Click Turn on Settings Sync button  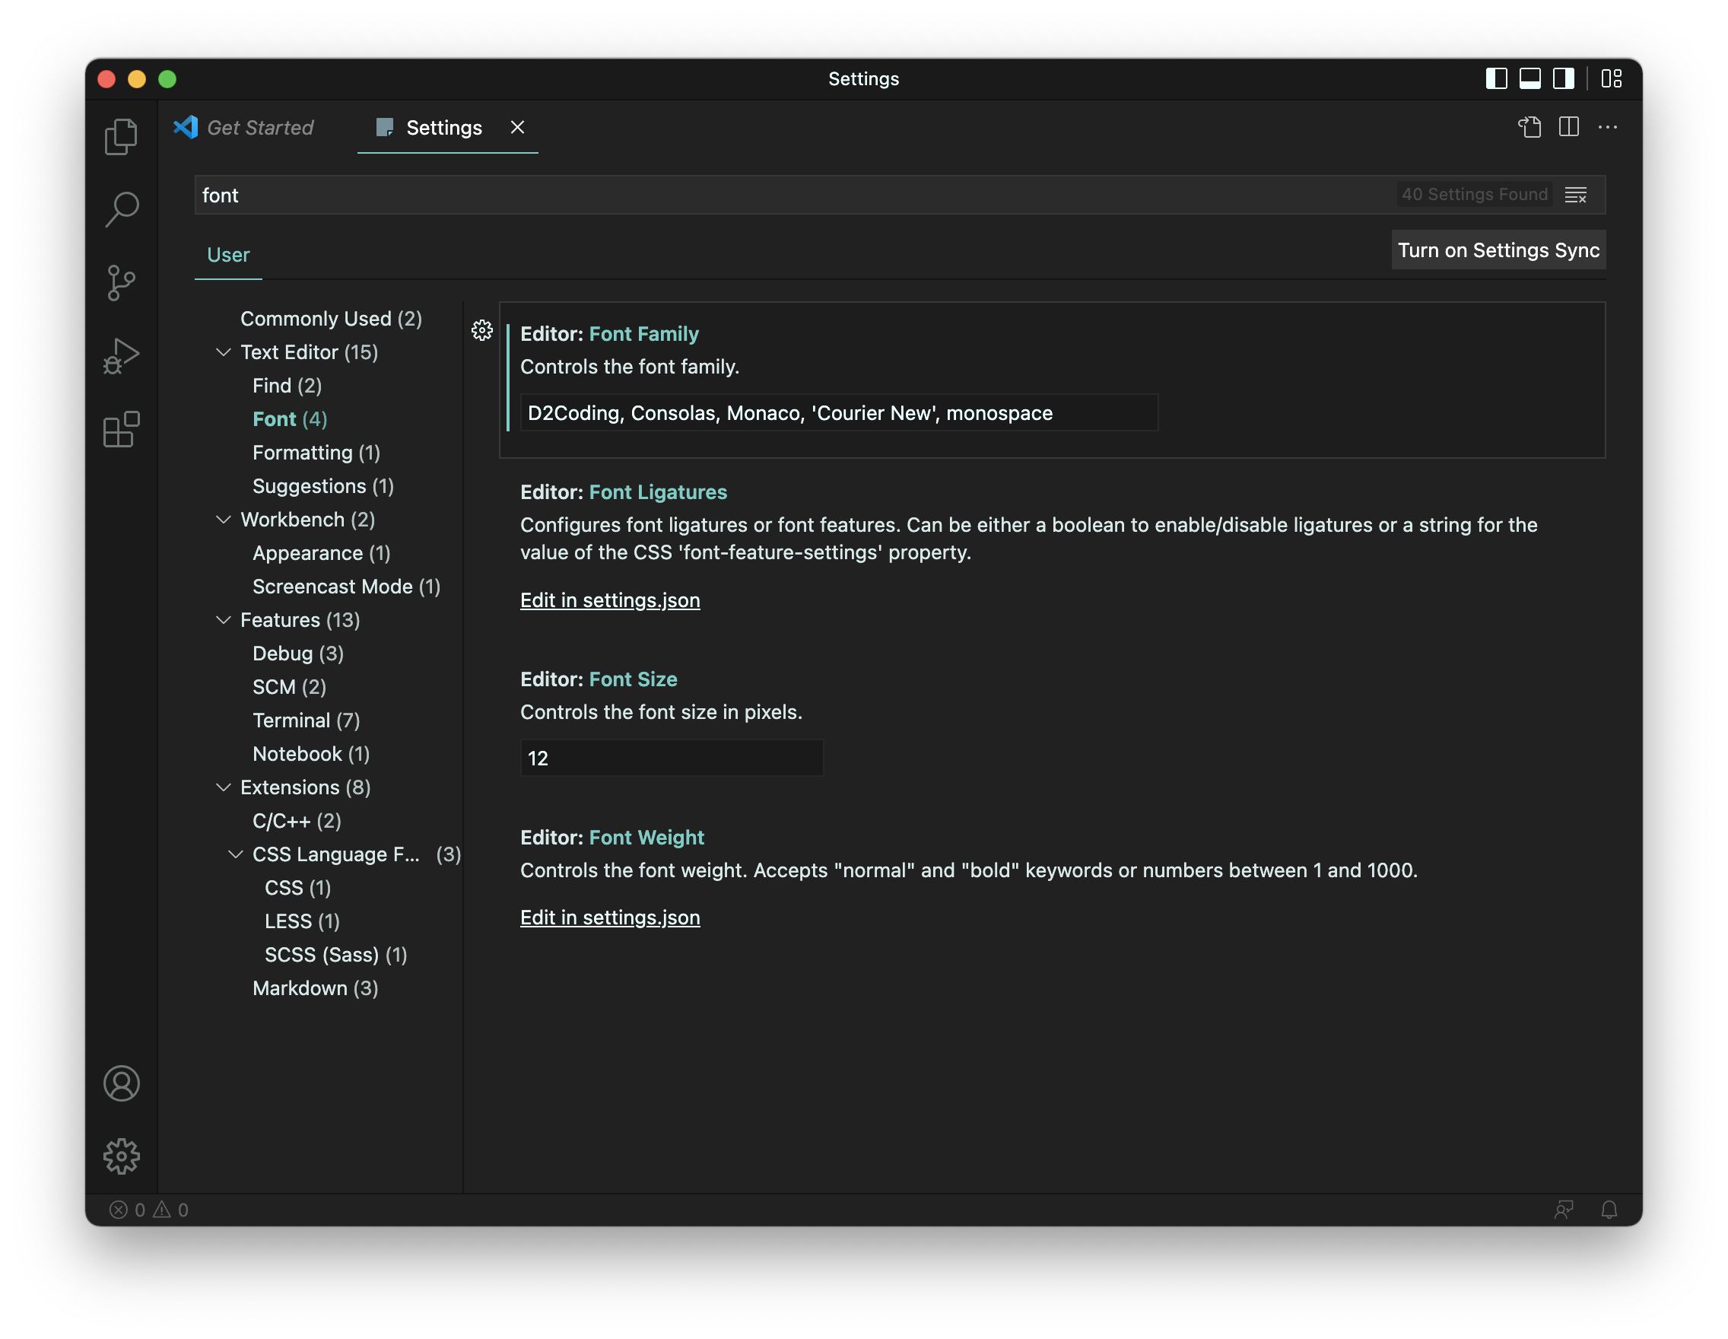pyautogui.click(x=1498, y=250)
